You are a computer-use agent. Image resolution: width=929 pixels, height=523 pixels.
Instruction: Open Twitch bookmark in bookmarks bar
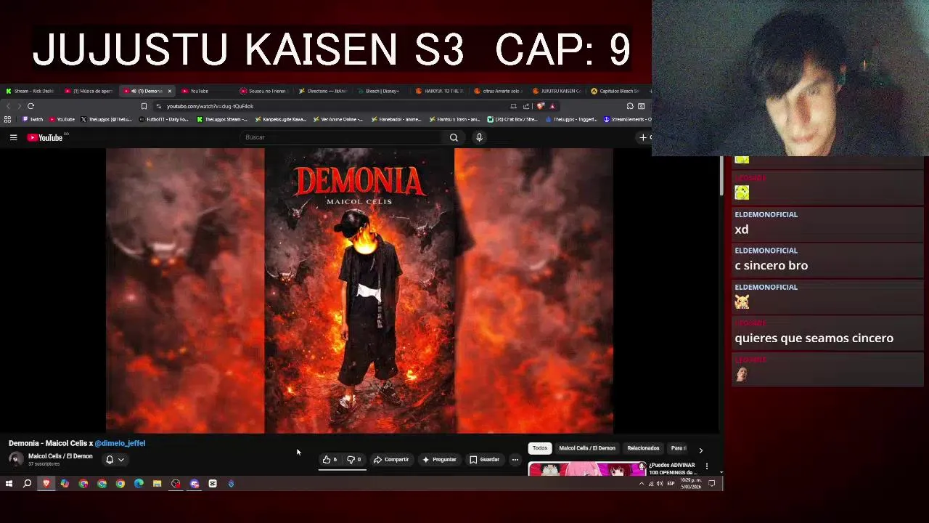pyautogui.click(x=33, y=119)
